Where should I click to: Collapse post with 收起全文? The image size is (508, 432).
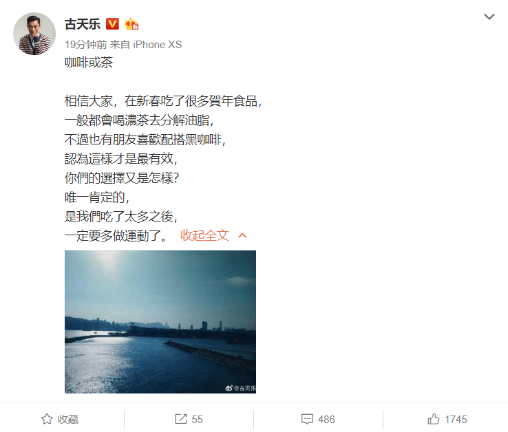[204, 235]
